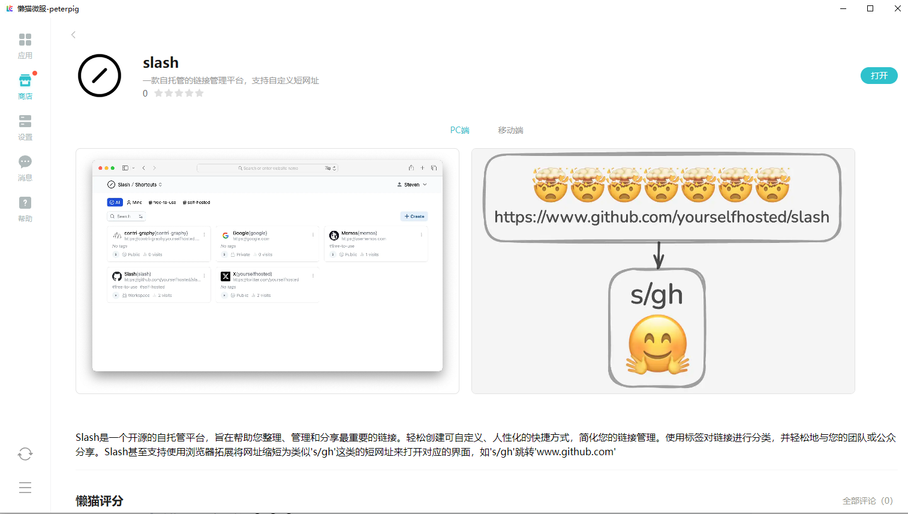Click the slash app logo icon
Image resolution: width=908 pixels, height=514 pixels.
pos(100,76)
